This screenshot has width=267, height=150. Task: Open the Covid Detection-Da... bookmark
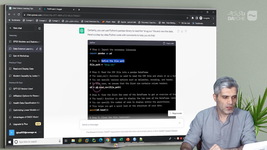[90, 21]
